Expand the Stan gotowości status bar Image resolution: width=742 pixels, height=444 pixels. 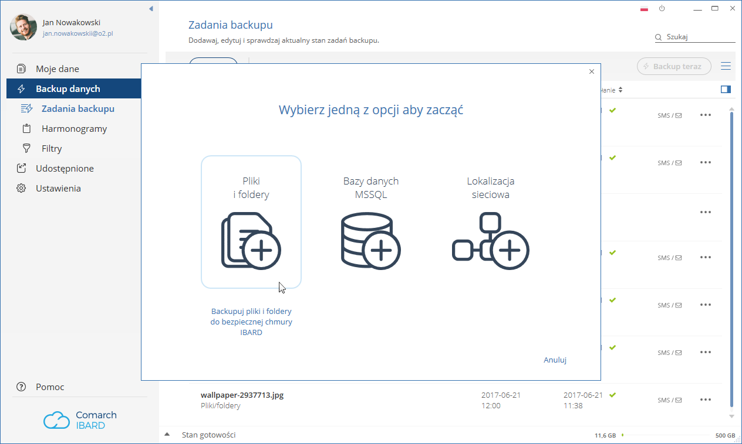pyautogui.click(x=167, y=435)
